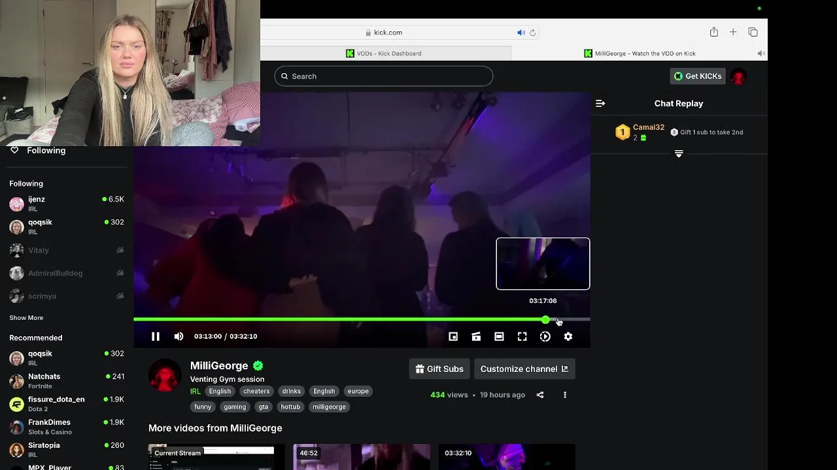The image size is (837, 470).
Task: Reload the kick.com page
Action: tap(532, 33)
